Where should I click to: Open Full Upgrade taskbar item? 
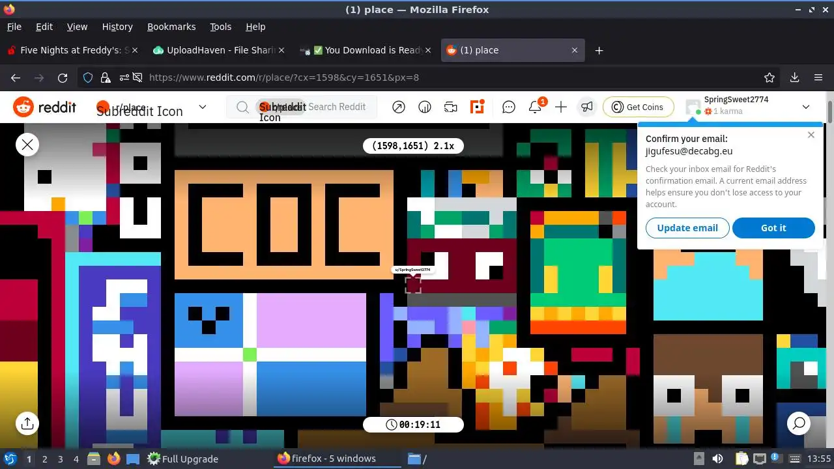[183, 459]
